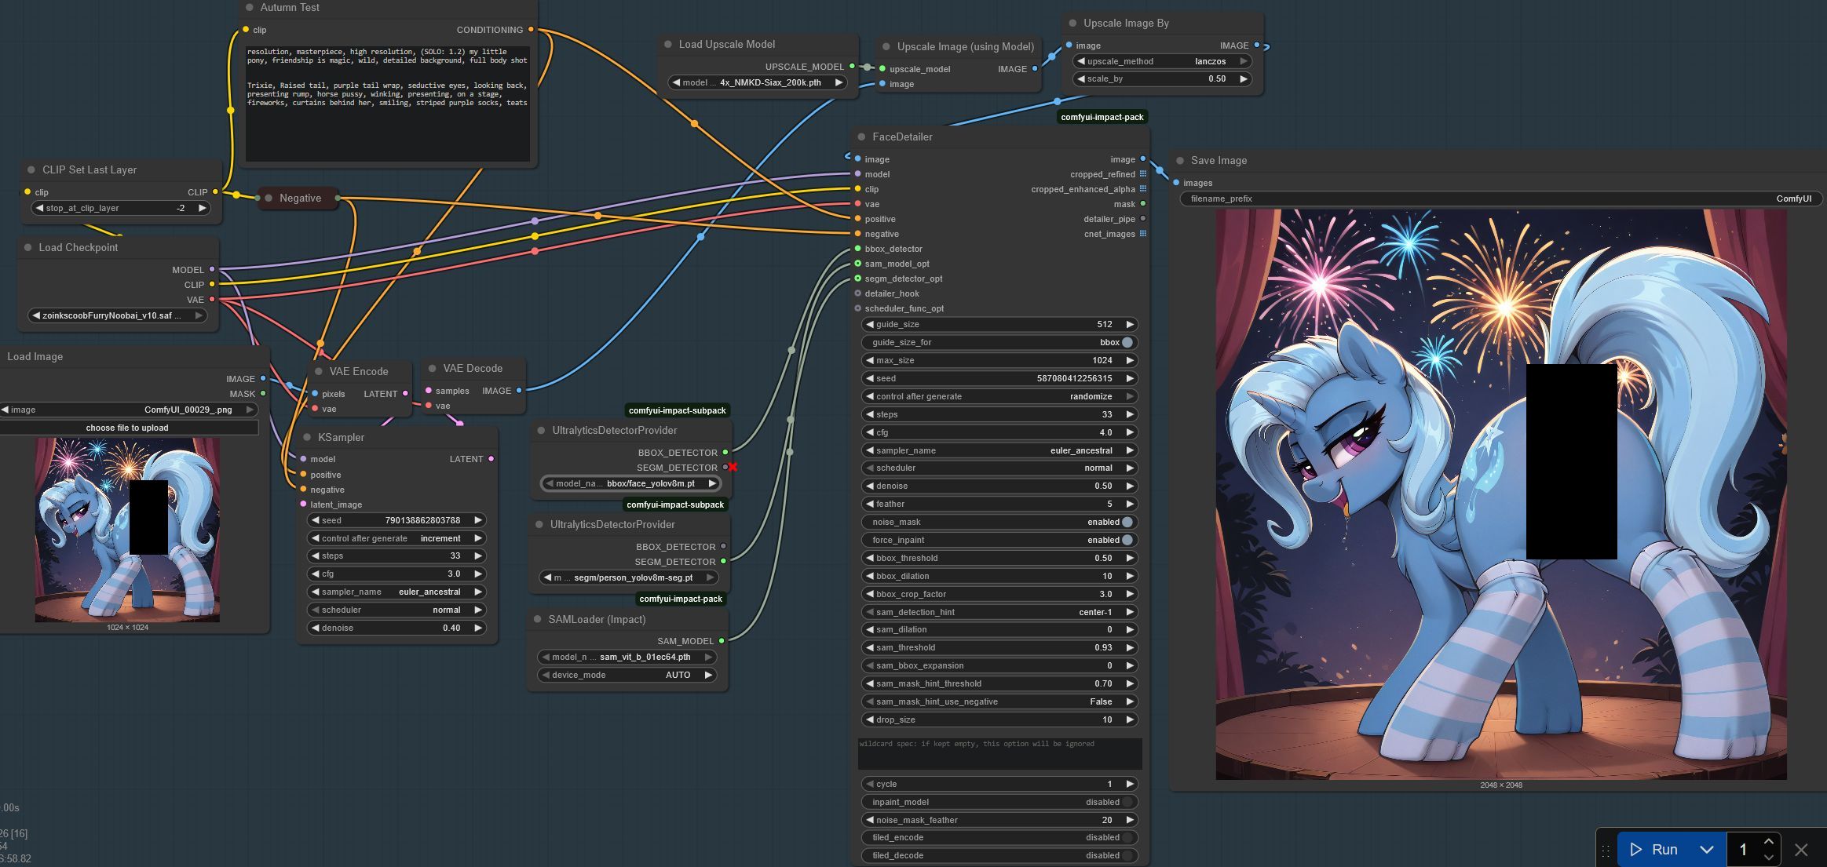Collapse the Upscale Image (using Model) node dot
Screen dimensions: 1827x867
point(886,47)
